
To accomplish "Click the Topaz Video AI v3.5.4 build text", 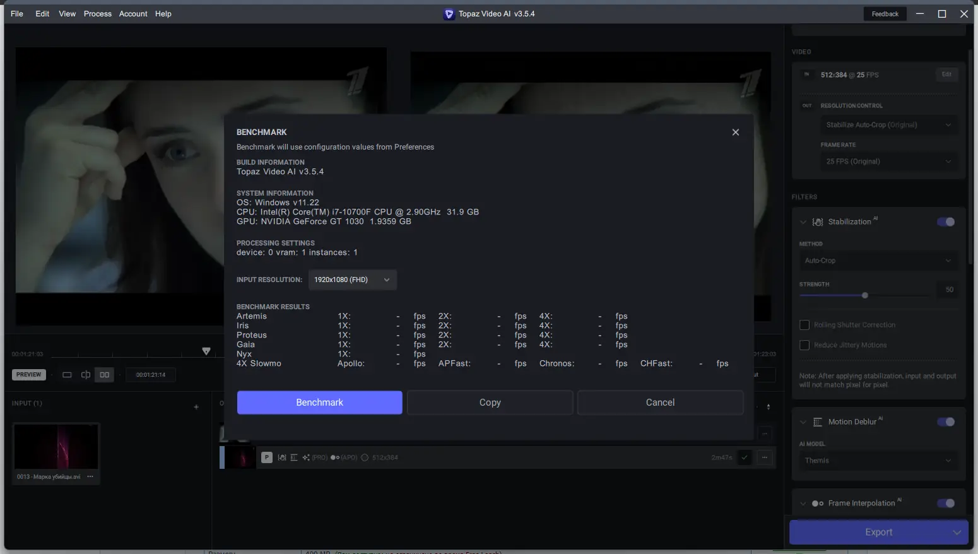I will [x=280, y=172].
